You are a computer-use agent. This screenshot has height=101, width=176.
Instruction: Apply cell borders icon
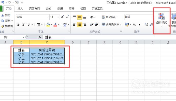coord(38,25)
